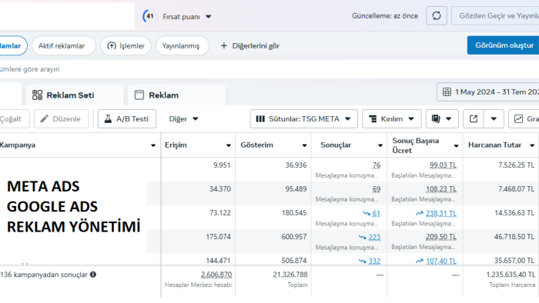The width and height of the screenshot is (539, 303).
Task: Click the export share icon
Action: (474, 119)
